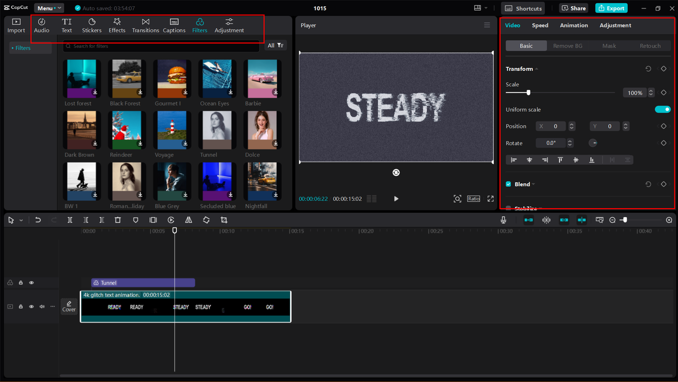
Task: Click the microphone record voiceover icon
Action: click(x=503, y=220)
